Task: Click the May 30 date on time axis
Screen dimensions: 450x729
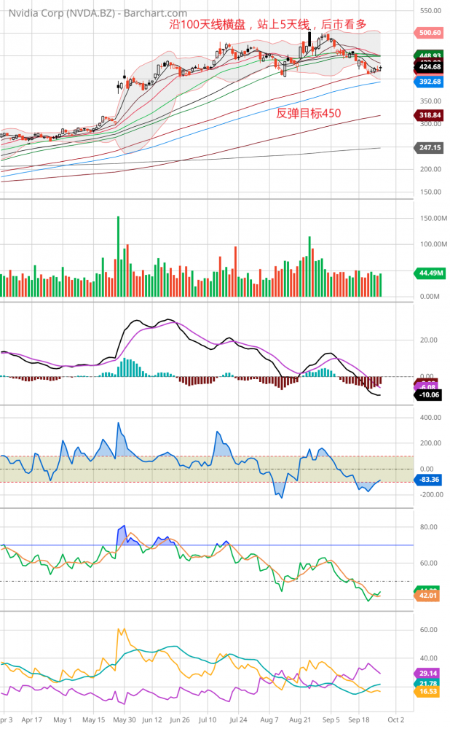Action: (x=123, y=719)
